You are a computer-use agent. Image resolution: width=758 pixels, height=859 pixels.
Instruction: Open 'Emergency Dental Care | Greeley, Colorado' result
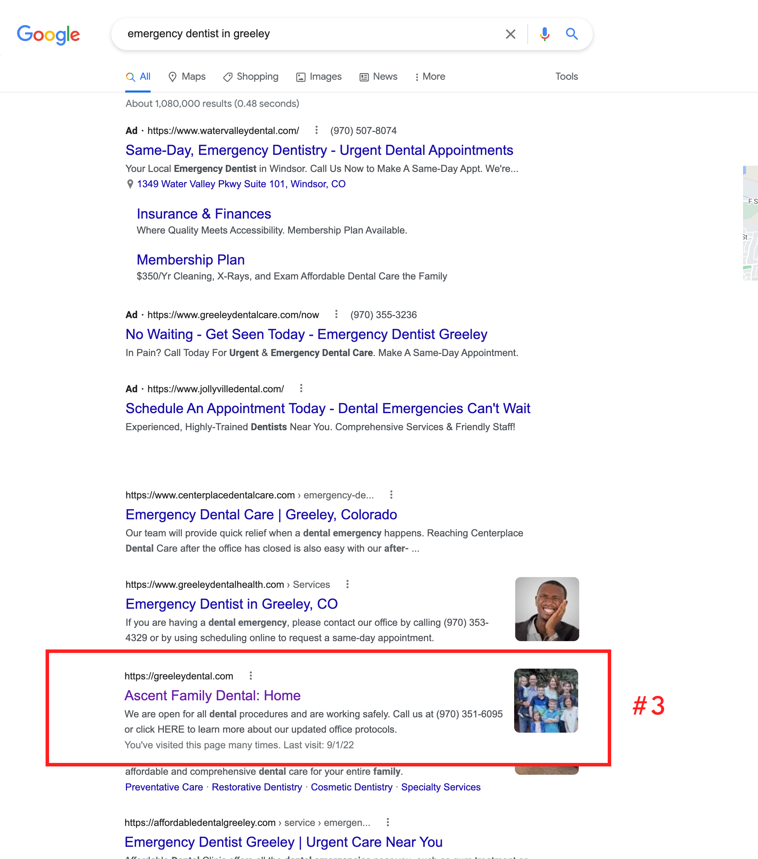click(x=261, y=514)
